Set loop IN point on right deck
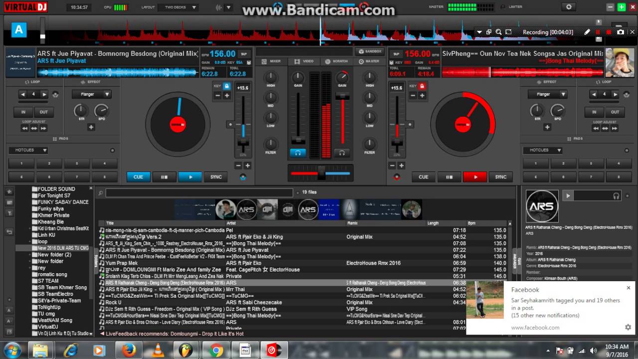Screen dimensions: 638x359 [x=594, y=112]
